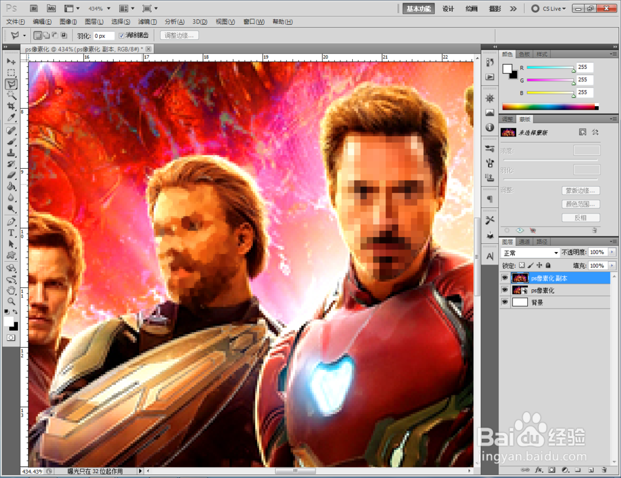Image resolution: width=621 pixels, height=478 pixels.
Task: Select the Quick Selection wand tool
Action: click(11, 95)
